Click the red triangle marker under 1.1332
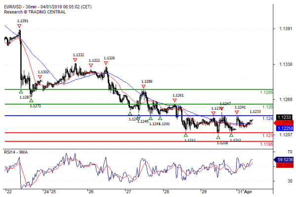This screenshot has height=197, width=296. 75,60
